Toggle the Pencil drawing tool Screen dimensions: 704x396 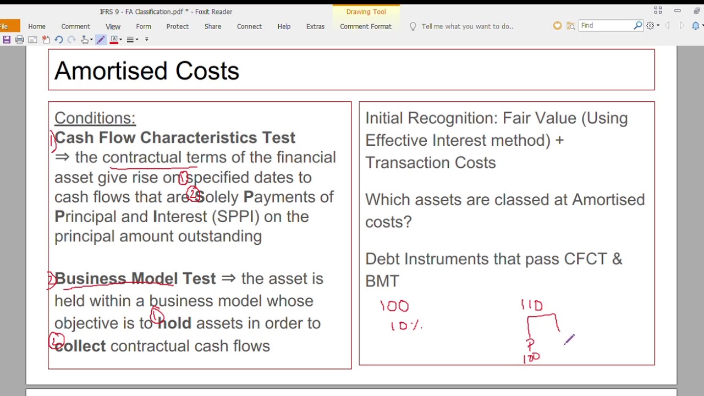pyautogui.click(x=101, y=40)
